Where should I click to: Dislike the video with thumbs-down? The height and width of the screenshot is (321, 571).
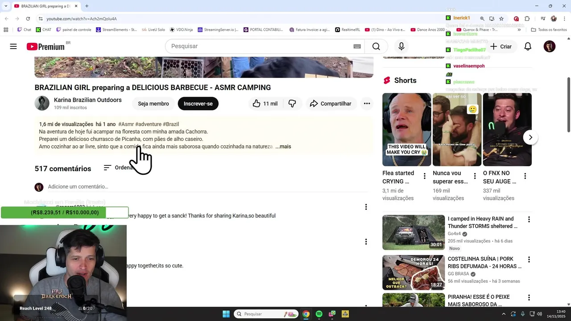[292, 103]
